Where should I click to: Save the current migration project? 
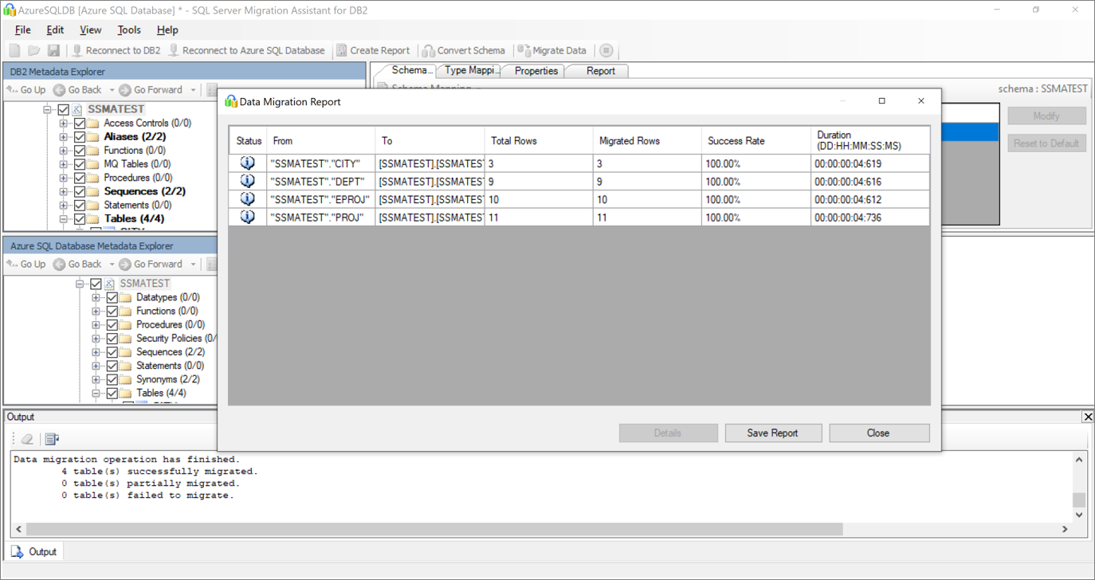point(53,49)
